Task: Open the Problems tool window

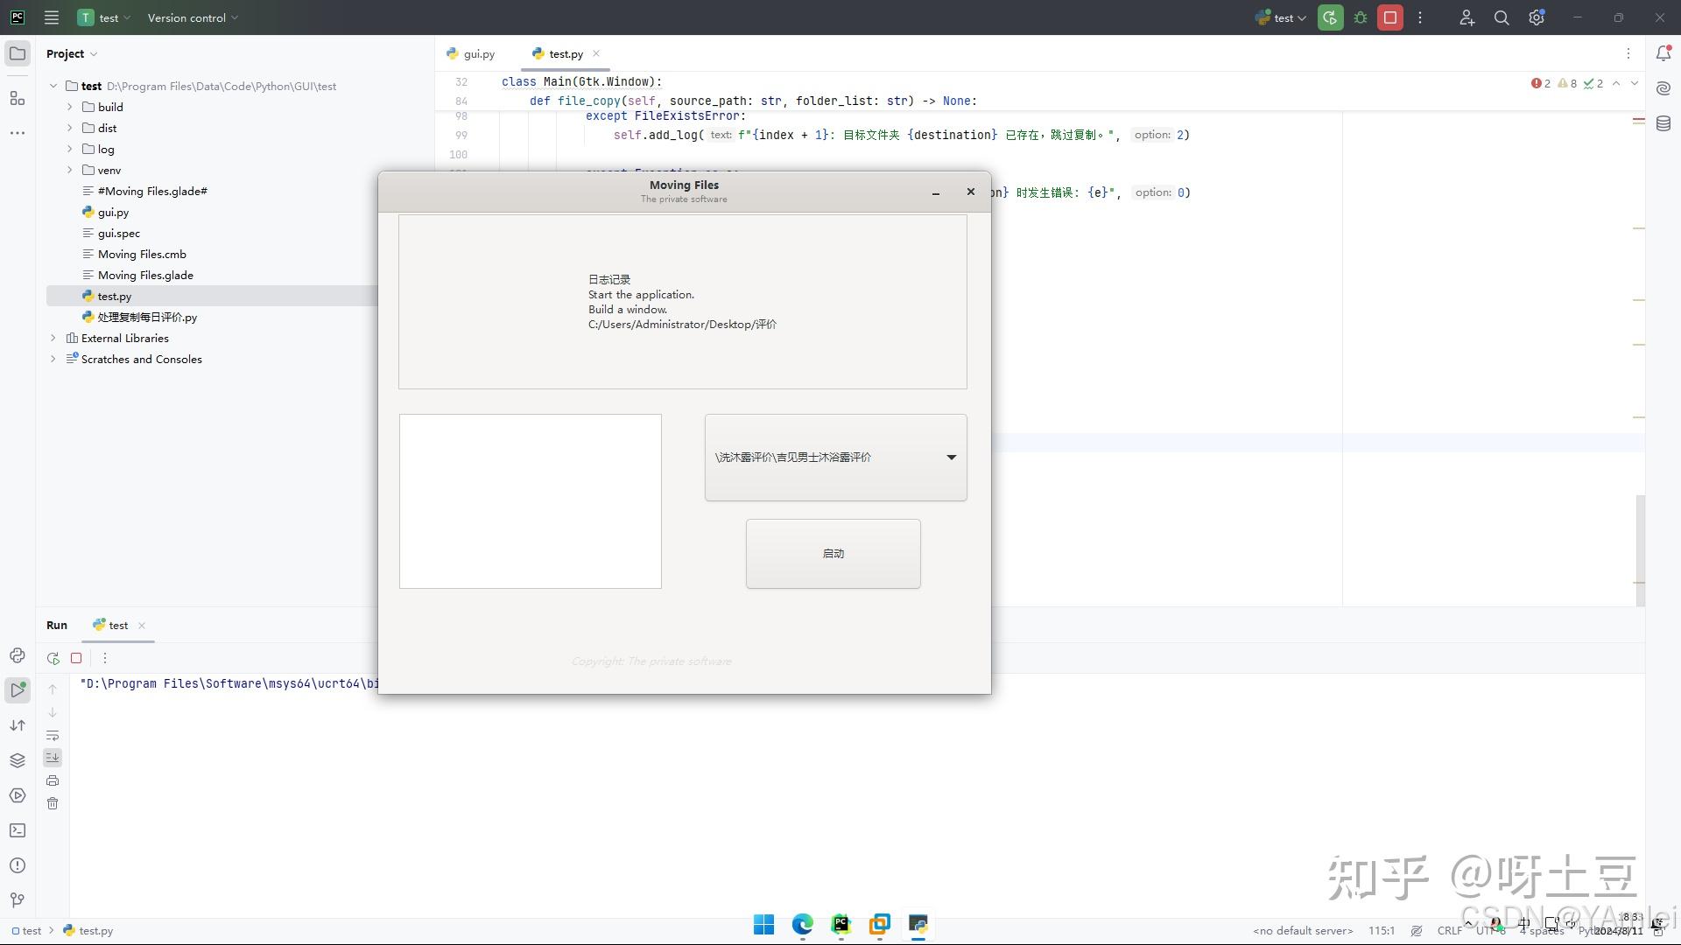Action: pyautogui.click(x=18, y=864)
